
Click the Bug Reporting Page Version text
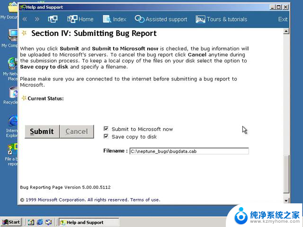coord(65,187)
